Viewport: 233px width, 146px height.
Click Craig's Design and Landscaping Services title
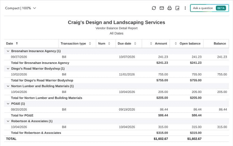[116, 22]
